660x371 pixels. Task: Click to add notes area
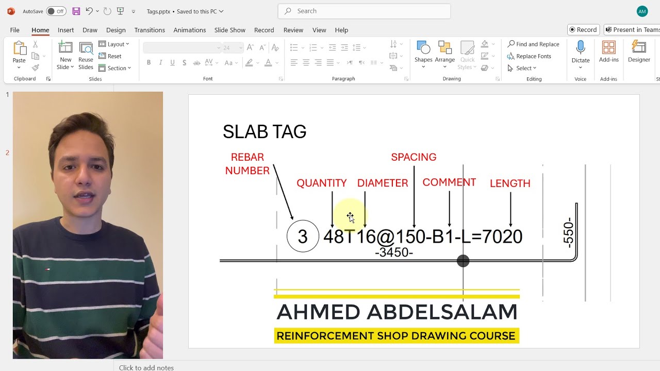(146, 367)
